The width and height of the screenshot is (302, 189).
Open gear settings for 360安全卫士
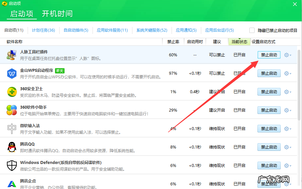point(288,92)
